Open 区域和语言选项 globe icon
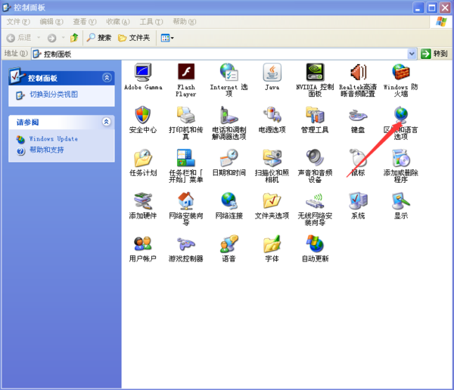 click(401, 115)
